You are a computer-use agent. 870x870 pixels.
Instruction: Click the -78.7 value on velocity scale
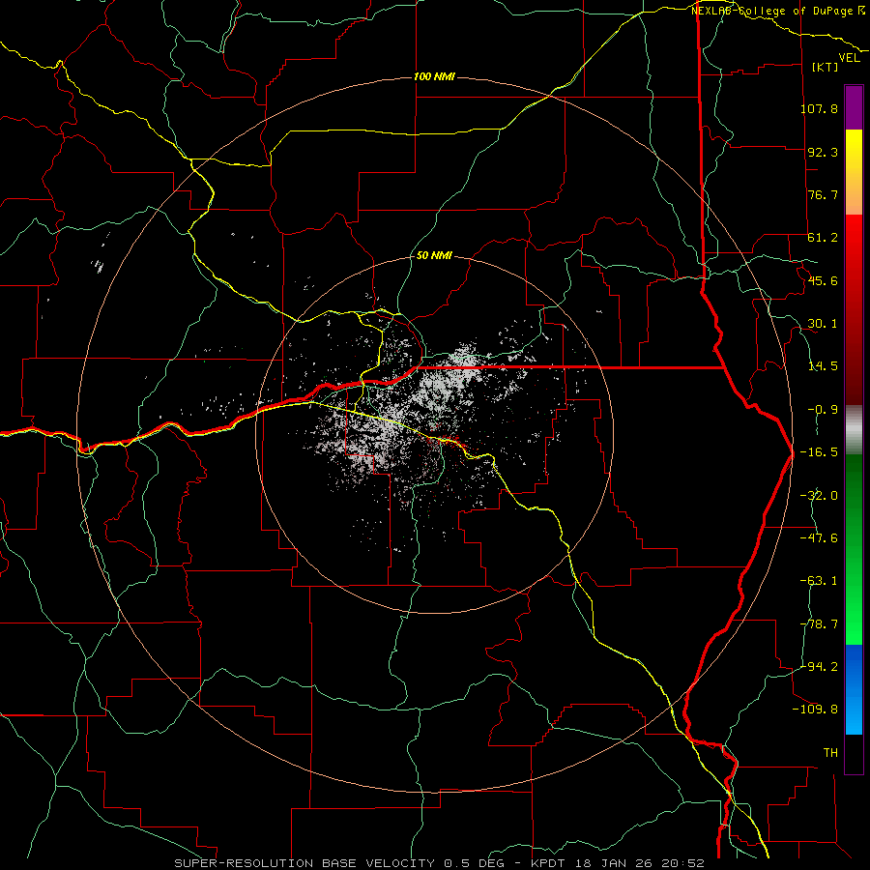[819, 624]
